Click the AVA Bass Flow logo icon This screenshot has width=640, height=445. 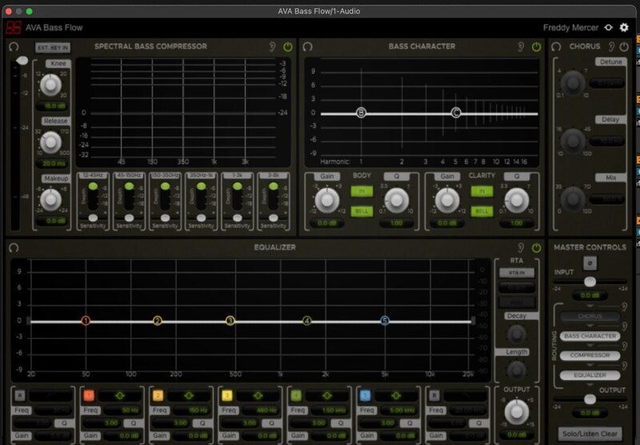[x=13, y=27]
